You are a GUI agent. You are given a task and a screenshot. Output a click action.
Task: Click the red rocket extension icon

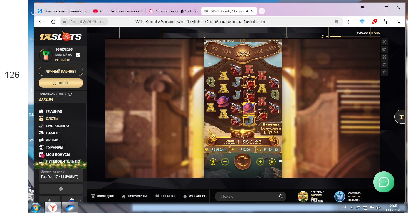click(x=374, y=22)
